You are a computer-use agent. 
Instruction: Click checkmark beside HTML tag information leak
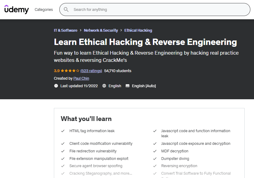click(x=63, y=131)
